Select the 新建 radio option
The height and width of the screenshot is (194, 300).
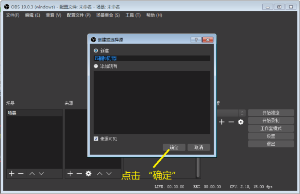(x=96, y=51)
